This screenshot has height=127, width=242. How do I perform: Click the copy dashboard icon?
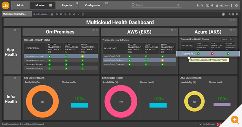(66, 14)
